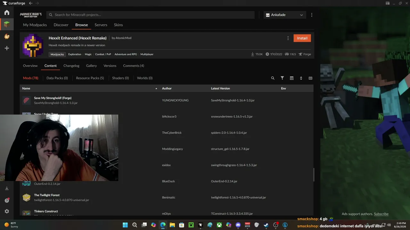This screenshot has height=230, width=410.
Task: Go back with the navigation arrow
Action: coord(30,3)
